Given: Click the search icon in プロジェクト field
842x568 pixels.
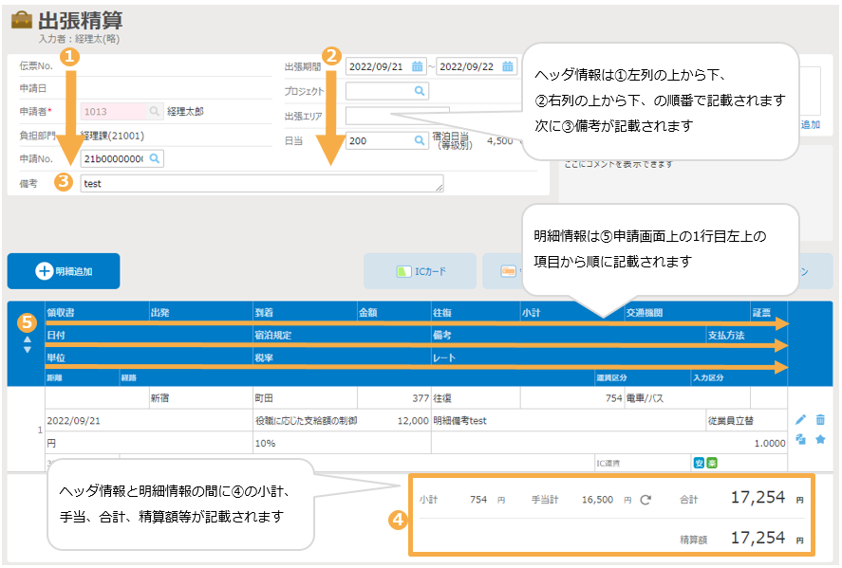Looking at the screenshot, I should 420,92.
